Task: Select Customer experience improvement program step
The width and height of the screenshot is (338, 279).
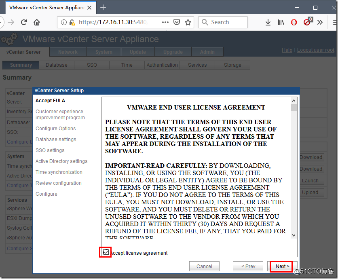Action: (x=60, y=114)
